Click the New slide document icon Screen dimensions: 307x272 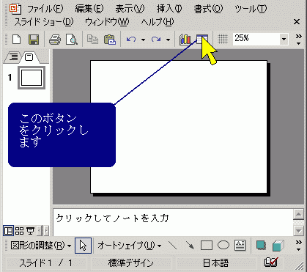[x=16, y=40]
